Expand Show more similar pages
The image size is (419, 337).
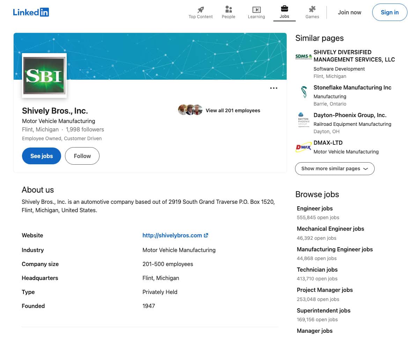(x=335, y=168)
